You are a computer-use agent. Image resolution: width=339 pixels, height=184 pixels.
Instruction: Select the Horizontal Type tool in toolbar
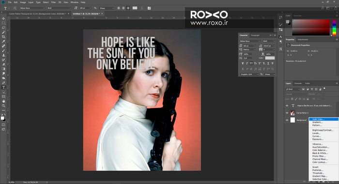[x=3, y=87]
